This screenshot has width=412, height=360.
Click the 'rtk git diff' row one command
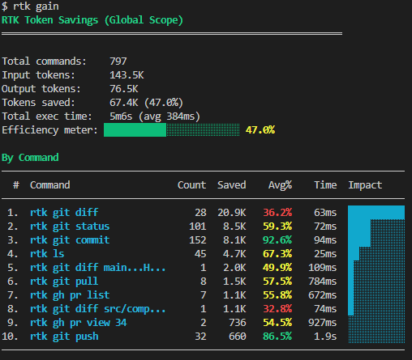tap(64, 213)
